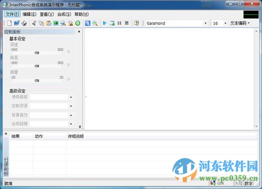Open the 合成(S) menu

[64, 14]
